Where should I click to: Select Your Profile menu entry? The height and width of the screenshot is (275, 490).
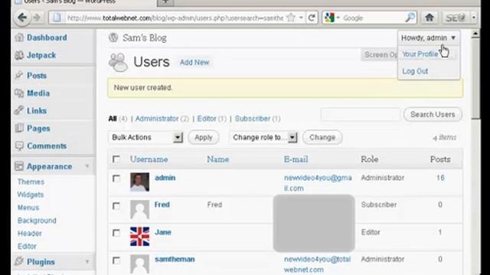[x=420, y=54]
